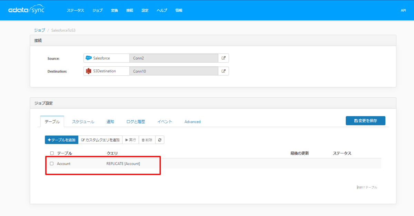Open the ヘルプ menu
This screenshot has height=216, width=414.
pos(162,10)
